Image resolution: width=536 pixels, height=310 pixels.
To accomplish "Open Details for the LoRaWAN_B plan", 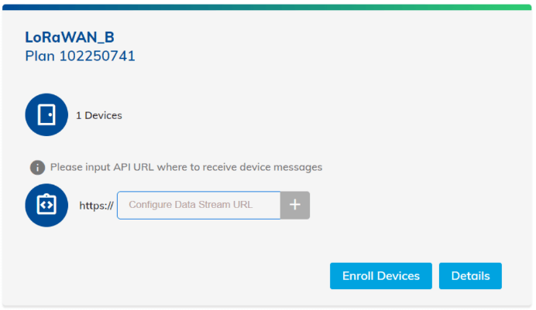I will (x=470, y=276).
